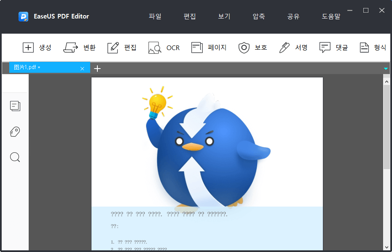Open the annotations panel in the sidebar

click(x=15, y=132)
